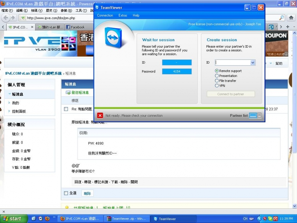297x223 pixels.
Task: Click the Connect to partner button
Action: (231, 94)
